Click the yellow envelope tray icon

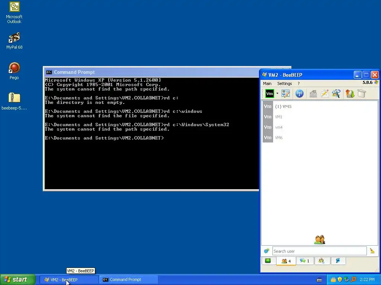click(333, 280)
